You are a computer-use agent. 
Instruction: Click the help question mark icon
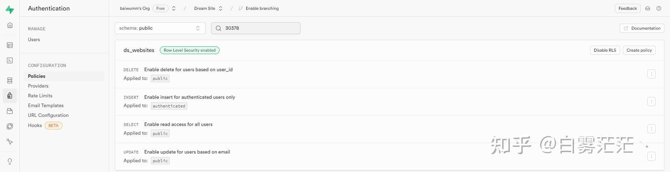(x=659, y=8)
